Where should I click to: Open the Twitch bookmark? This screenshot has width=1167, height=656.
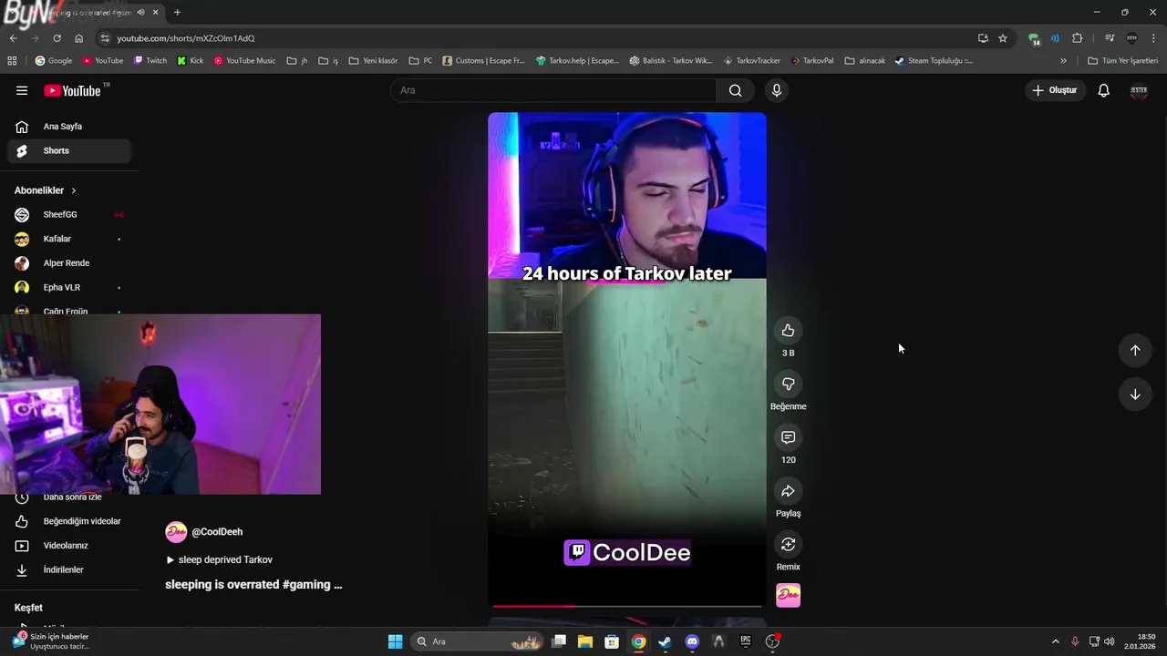(x=150, y=61)
